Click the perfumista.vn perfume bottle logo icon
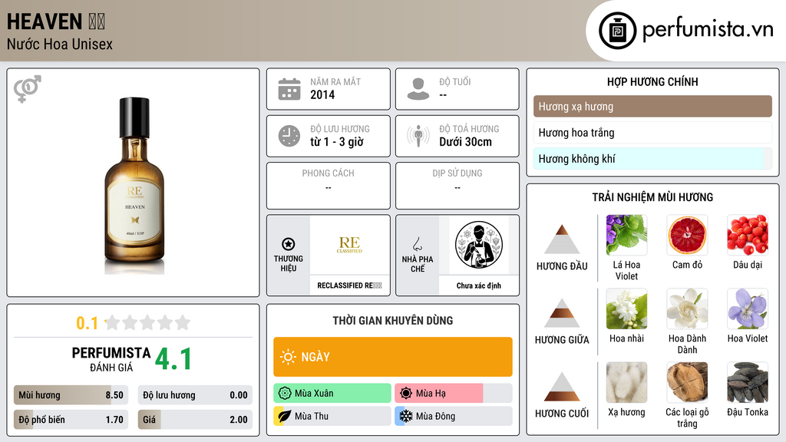786x442 pixels. pyautogui.click(x=617, y=31)
